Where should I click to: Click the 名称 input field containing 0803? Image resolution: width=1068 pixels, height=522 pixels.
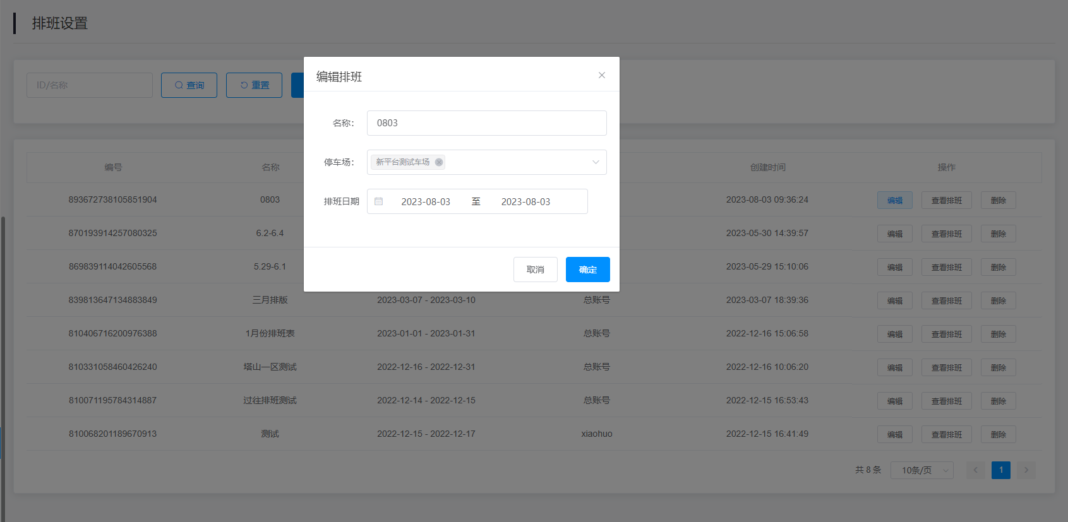coord(486,123)
